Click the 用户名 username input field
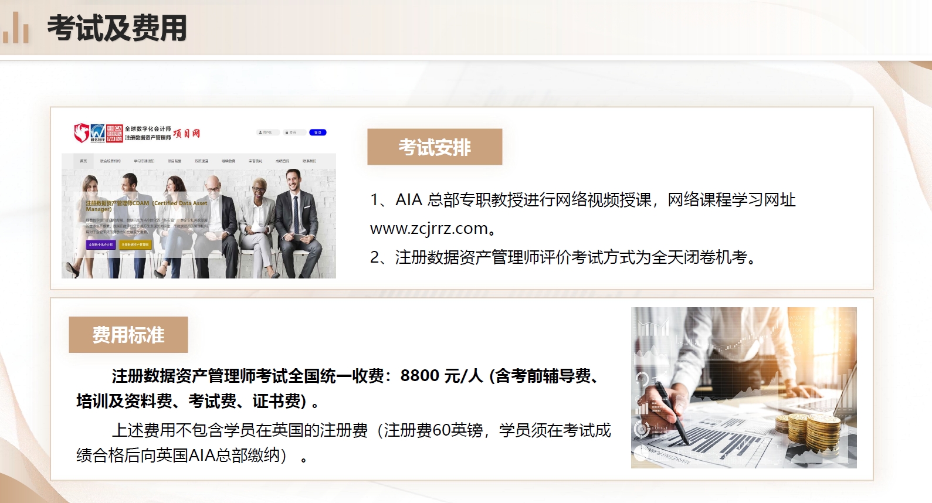Image resolution: width=932 pixels, height=503 pixels. 268,132
